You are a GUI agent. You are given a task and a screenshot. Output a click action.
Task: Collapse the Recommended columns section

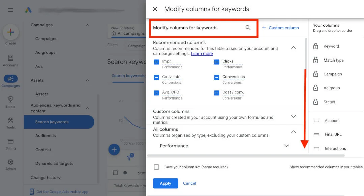[294, 47]
